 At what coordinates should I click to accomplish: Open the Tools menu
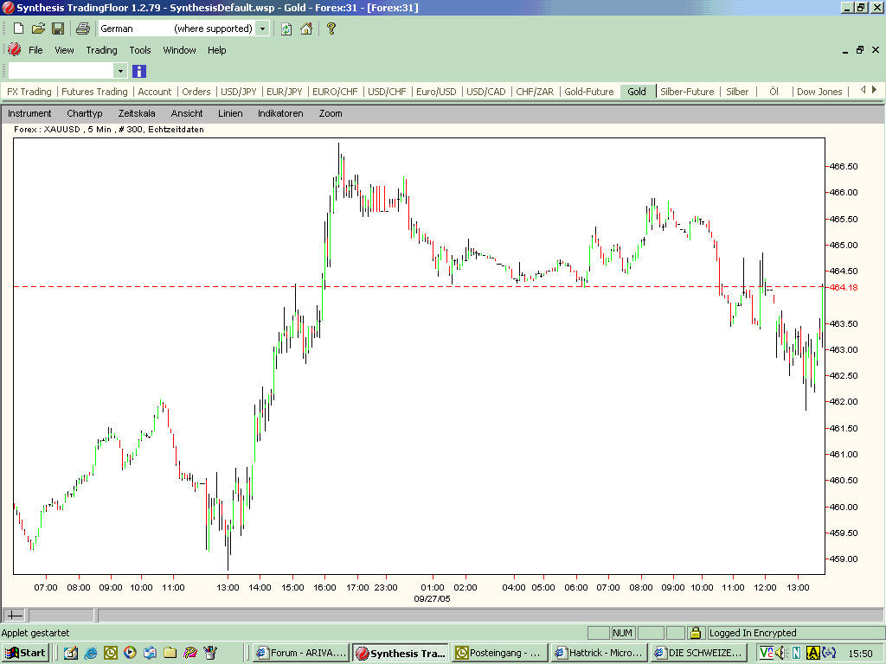point(140,50)
